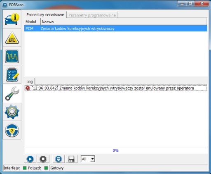
Task: Click the 0% progress bar
Action: click(x=116, y=150)
